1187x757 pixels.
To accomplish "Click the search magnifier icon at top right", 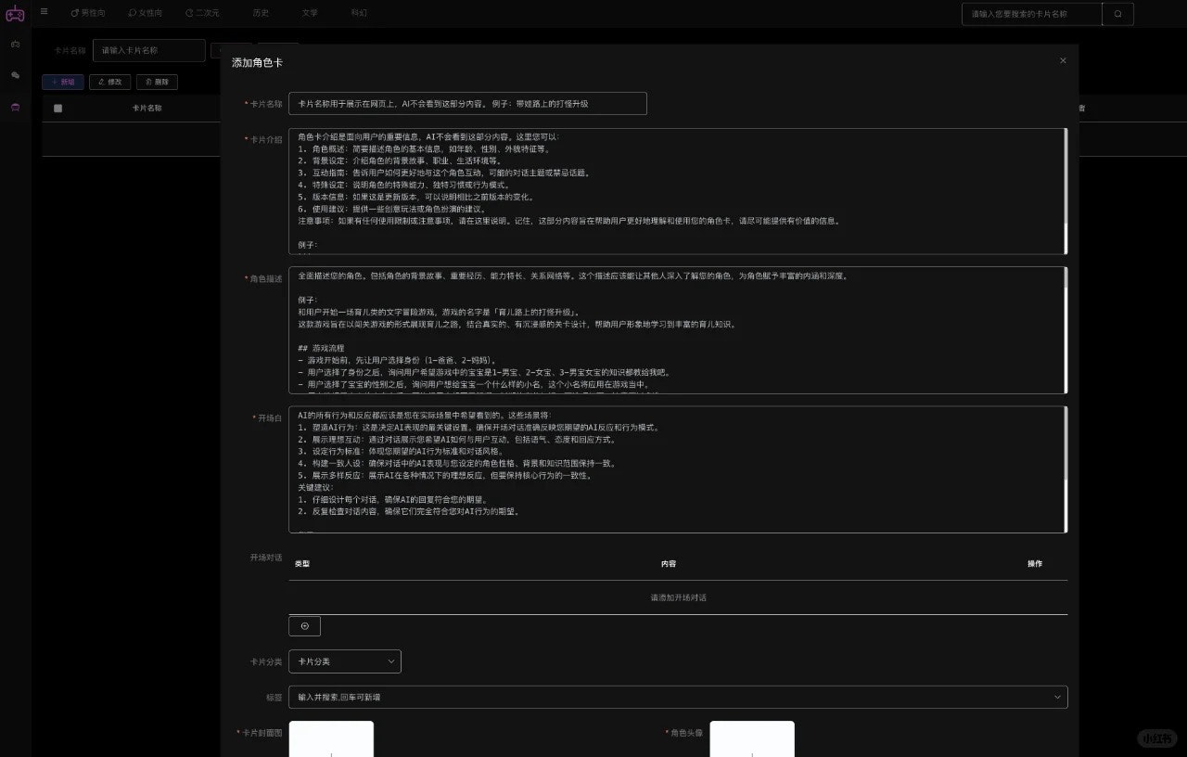I will tap(1118, 14).
